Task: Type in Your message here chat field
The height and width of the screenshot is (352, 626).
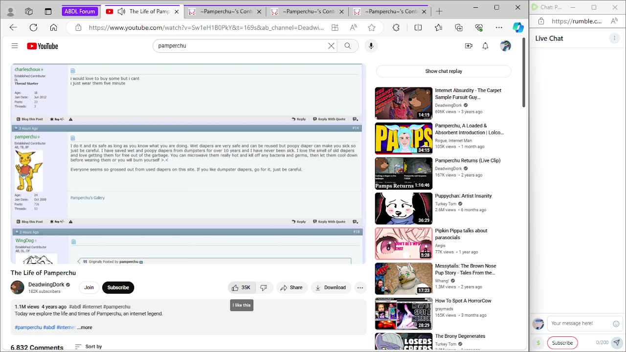Action: pyautogui.click(x=580, y=324)
